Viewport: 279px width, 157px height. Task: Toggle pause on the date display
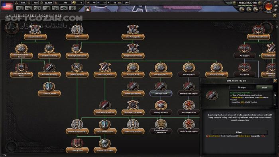tap(248, 3)
